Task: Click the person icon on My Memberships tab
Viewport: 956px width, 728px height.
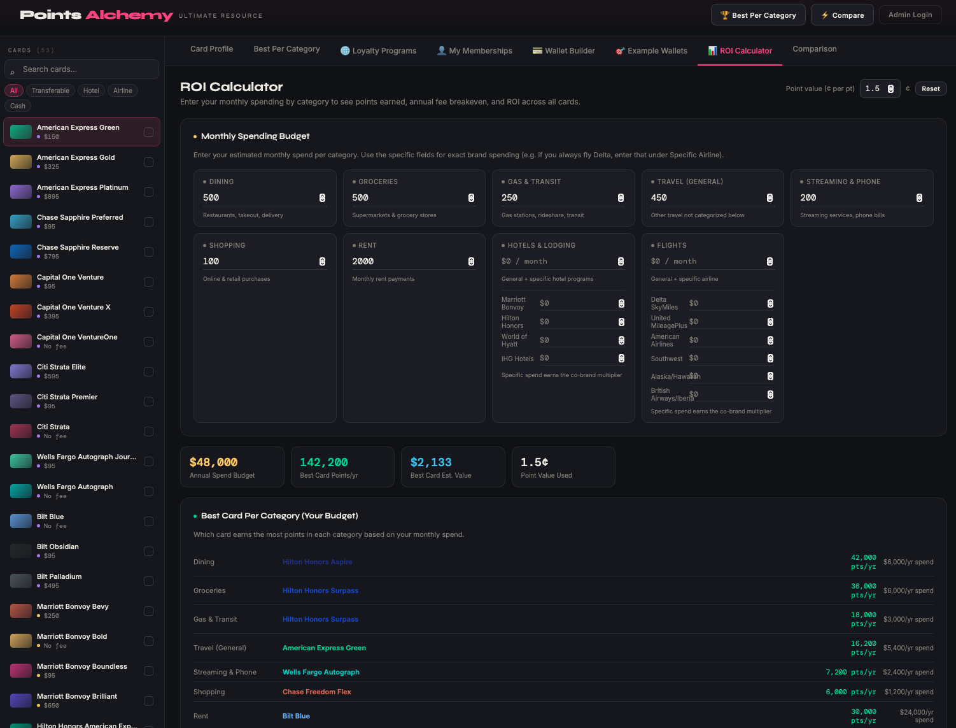Action: point(441,50)
